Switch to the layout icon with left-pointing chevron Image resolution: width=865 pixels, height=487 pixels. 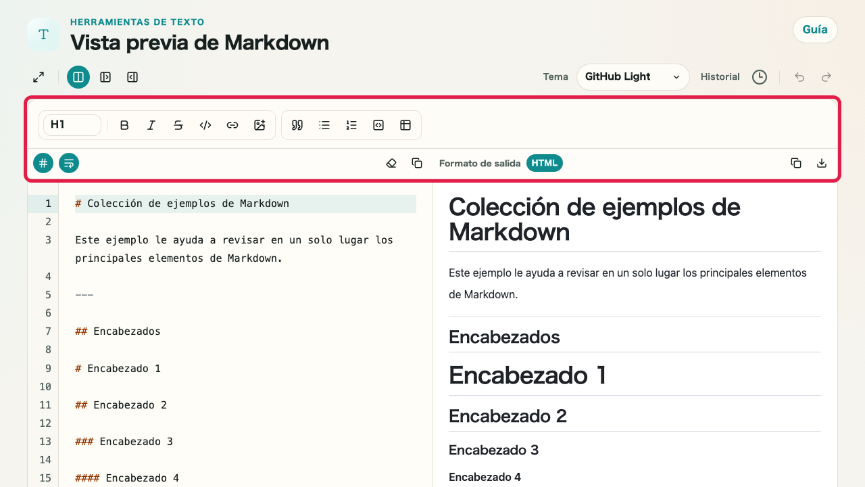pyautogui.click(x=132, y=77)
